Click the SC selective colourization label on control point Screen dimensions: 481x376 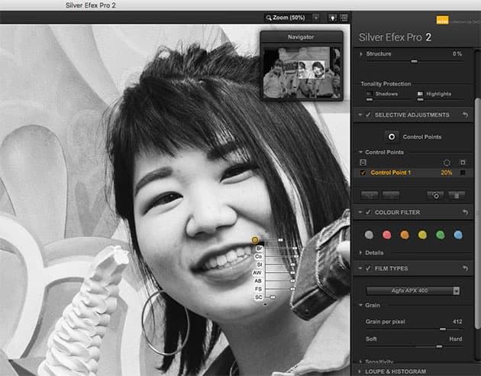[259, 297]
